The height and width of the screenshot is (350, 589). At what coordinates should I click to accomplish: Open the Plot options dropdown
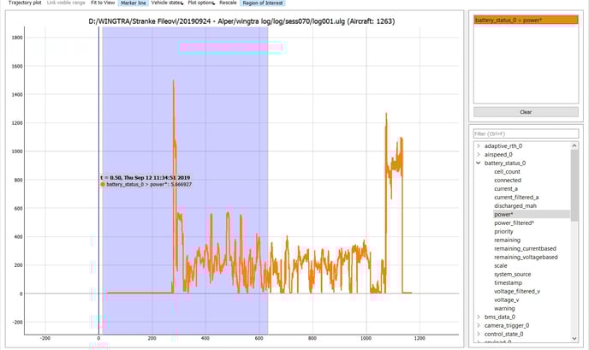pyautogui.click(x=200, y=3)
